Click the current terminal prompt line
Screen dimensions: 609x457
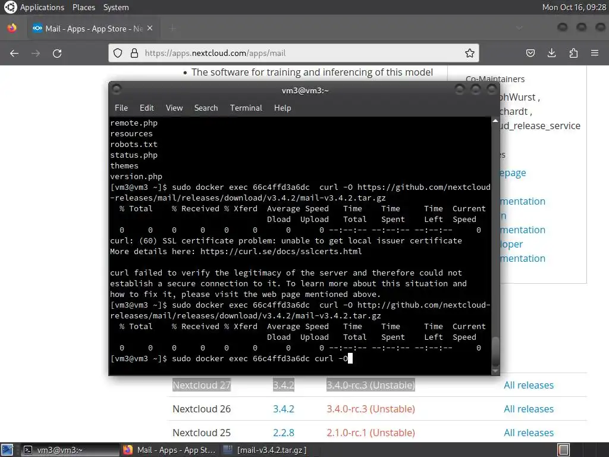(x=231, y=358)
